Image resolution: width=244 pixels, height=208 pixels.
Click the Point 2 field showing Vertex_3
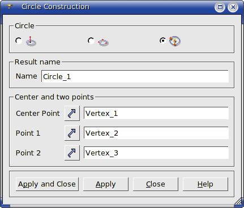coord(156,153)
